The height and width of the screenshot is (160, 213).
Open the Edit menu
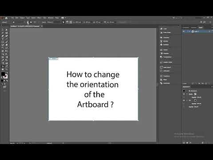tap(17, 18)
